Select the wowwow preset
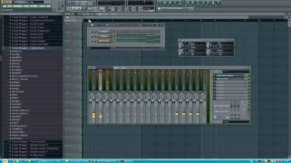 (17, 138)
